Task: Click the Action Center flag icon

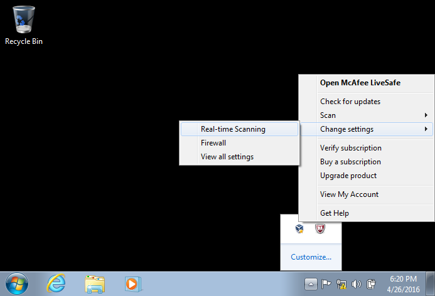Action: [x=326, y=284]
